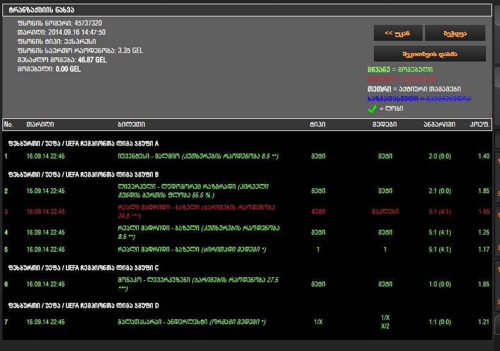Click the 'ბილეთი' ticket column header
The height and width of the screenshot is (351, 500).
tap(131, 124)
